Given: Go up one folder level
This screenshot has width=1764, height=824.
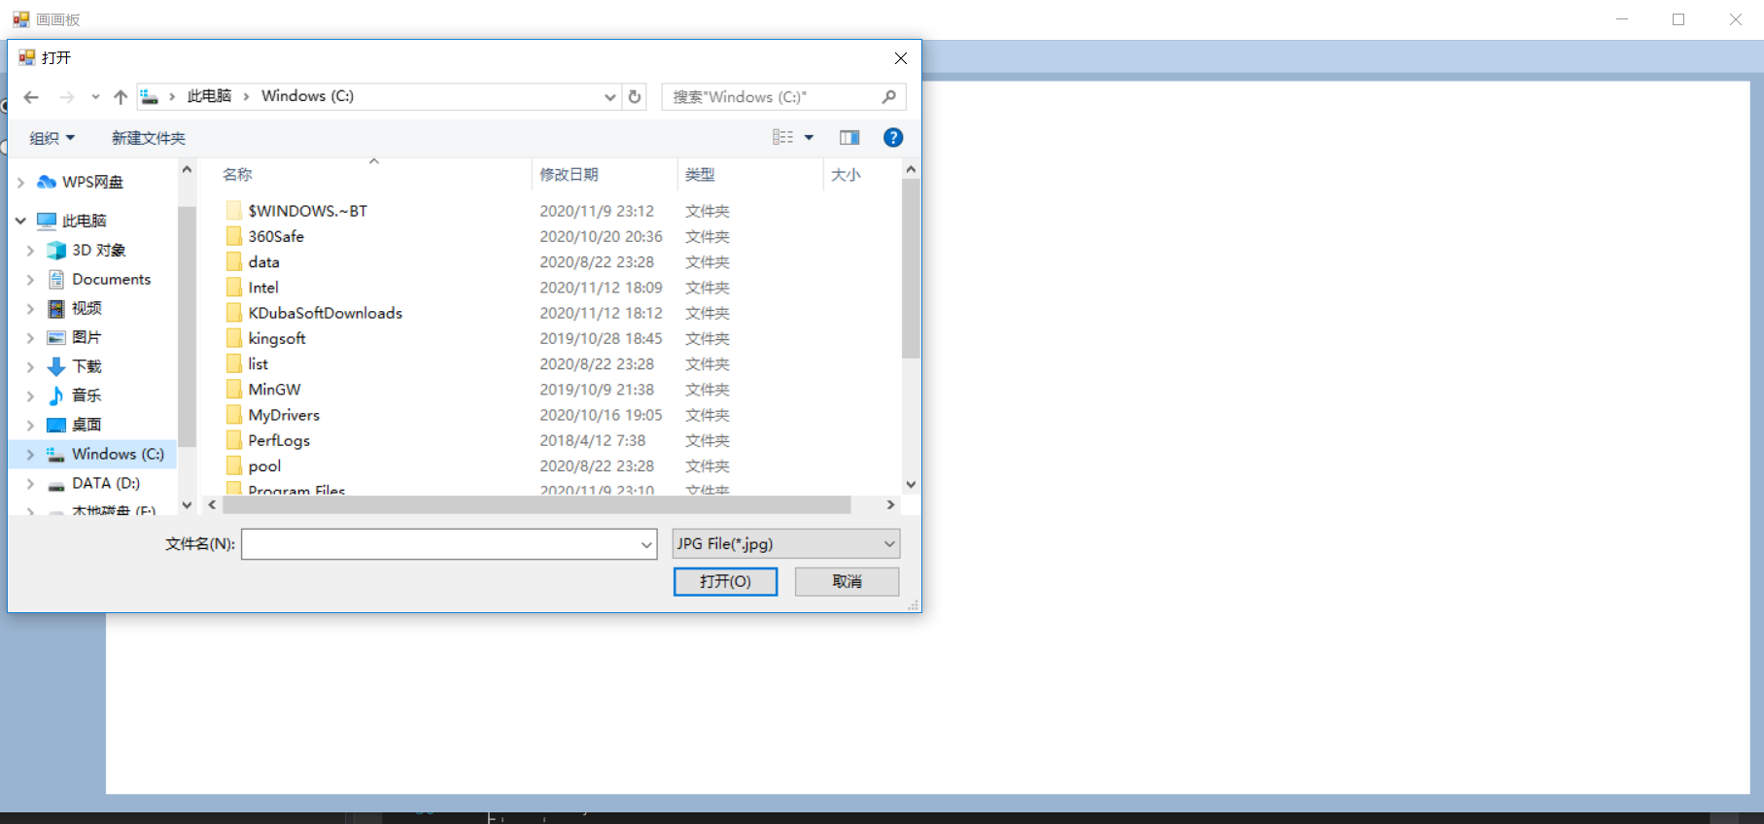Looking at the screenshot, I should pos(121,97).
